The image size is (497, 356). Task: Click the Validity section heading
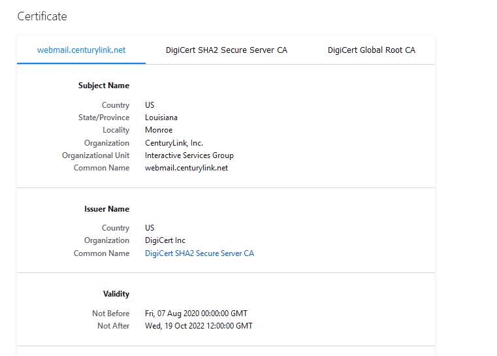pyautogui.click(x=116, y=294)
